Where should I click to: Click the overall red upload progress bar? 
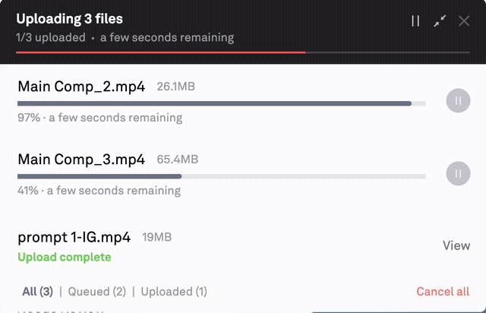[x=159, y=52]
